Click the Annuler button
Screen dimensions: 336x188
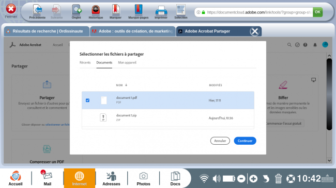pos(220,141)
